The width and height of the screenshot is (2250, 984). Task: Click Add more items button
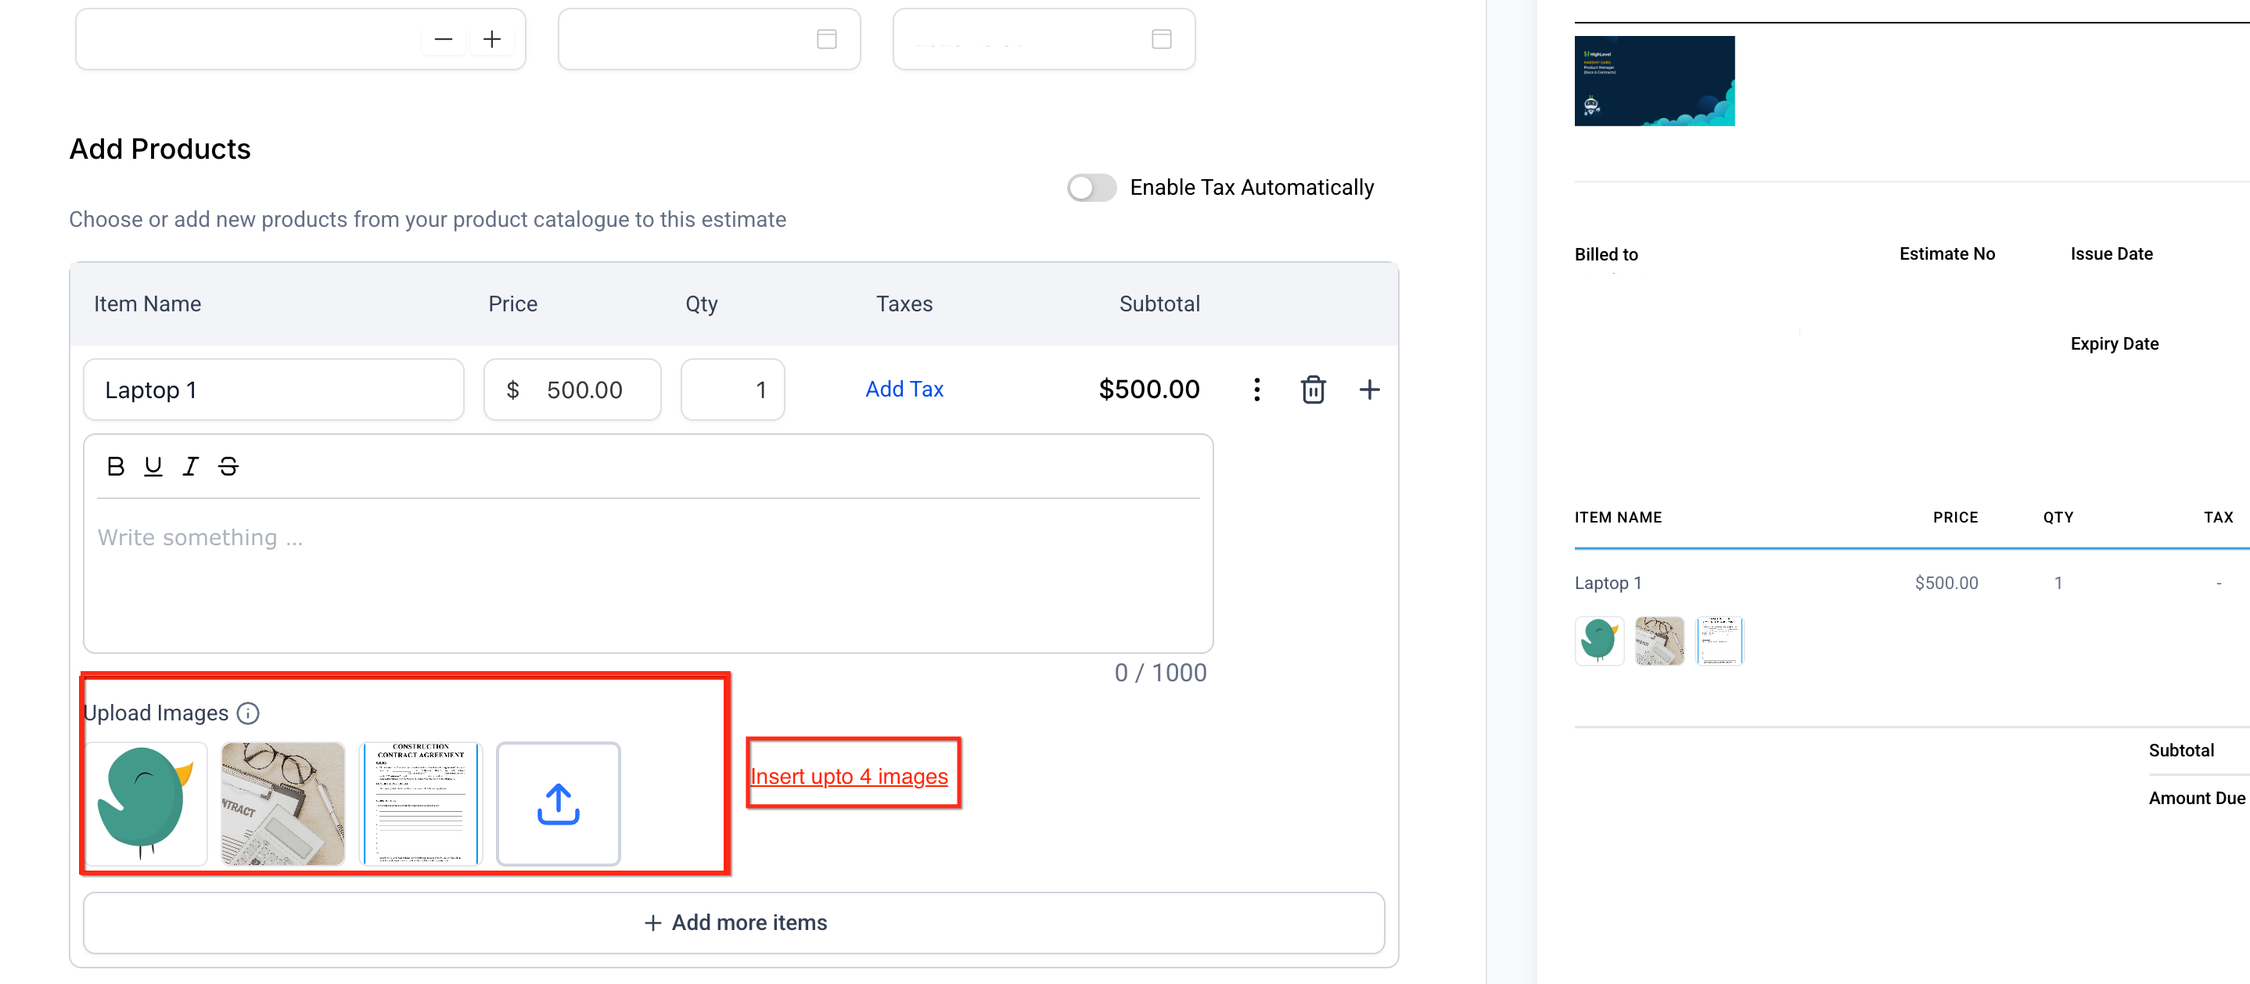(x=734, y=922)
